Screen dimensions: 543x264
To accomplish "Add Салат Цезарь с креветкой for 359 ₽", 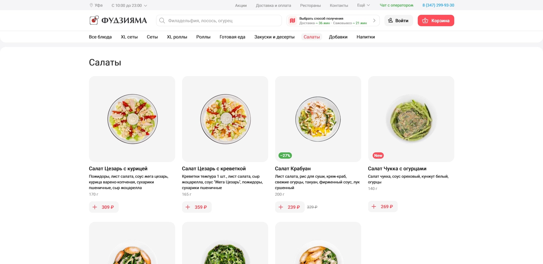I will pos(197,207).
